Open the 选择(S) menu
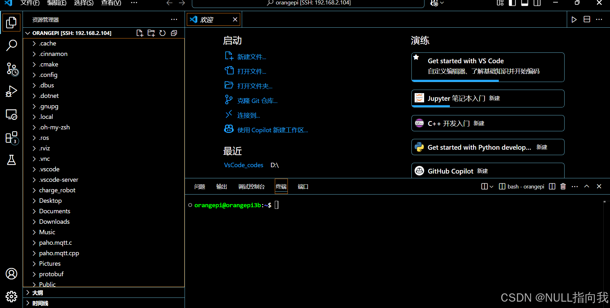 tap(84, 3)
